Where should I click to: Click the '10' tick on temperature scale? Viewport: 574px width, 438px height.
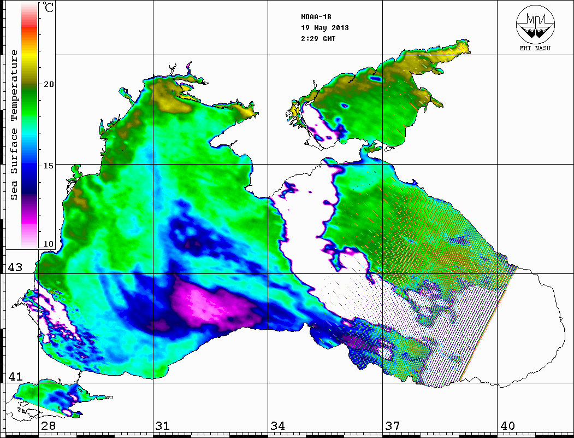pos(49,244)
